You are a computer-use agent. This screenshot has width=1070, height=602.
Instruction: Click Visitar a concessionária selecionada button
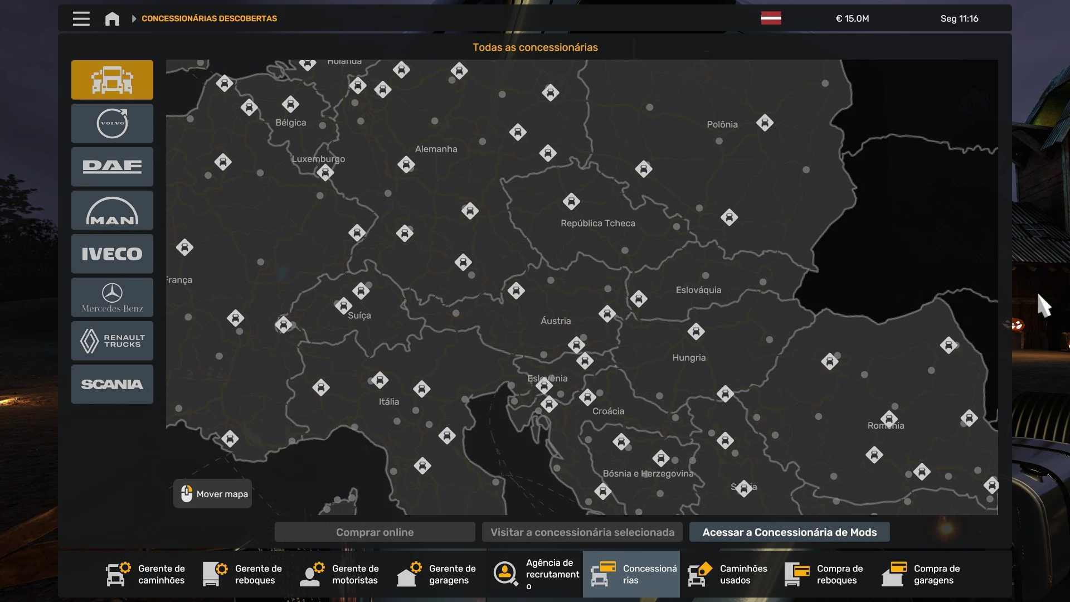pos(582,532)
